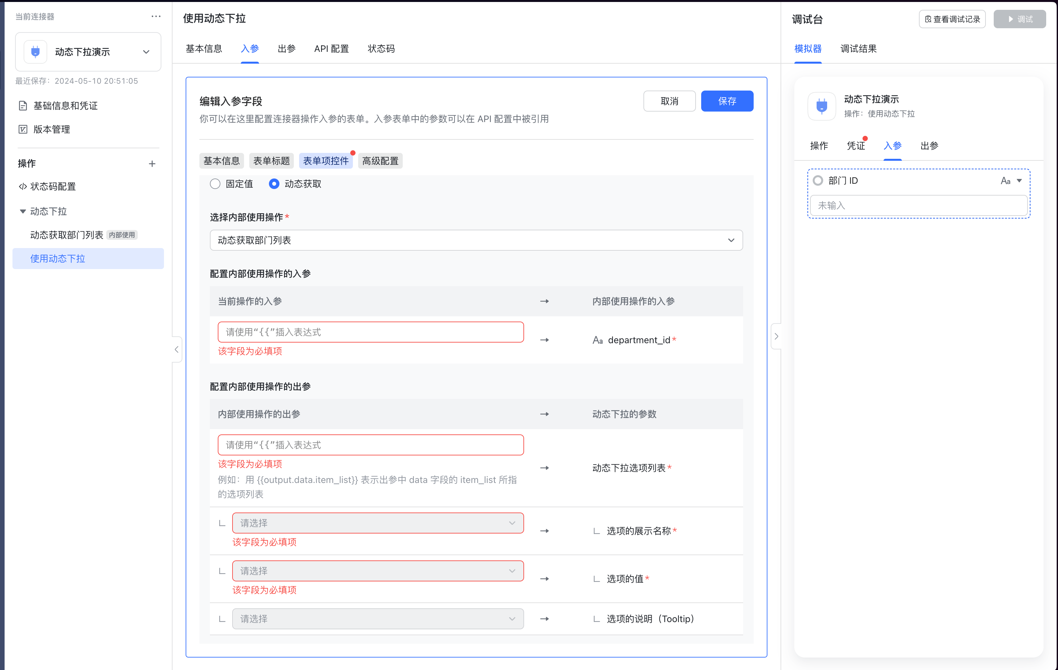Screen dimensions: 1058x670
Task: Open 状态码配置 in the sidebar
Action: tap(53, 187)
